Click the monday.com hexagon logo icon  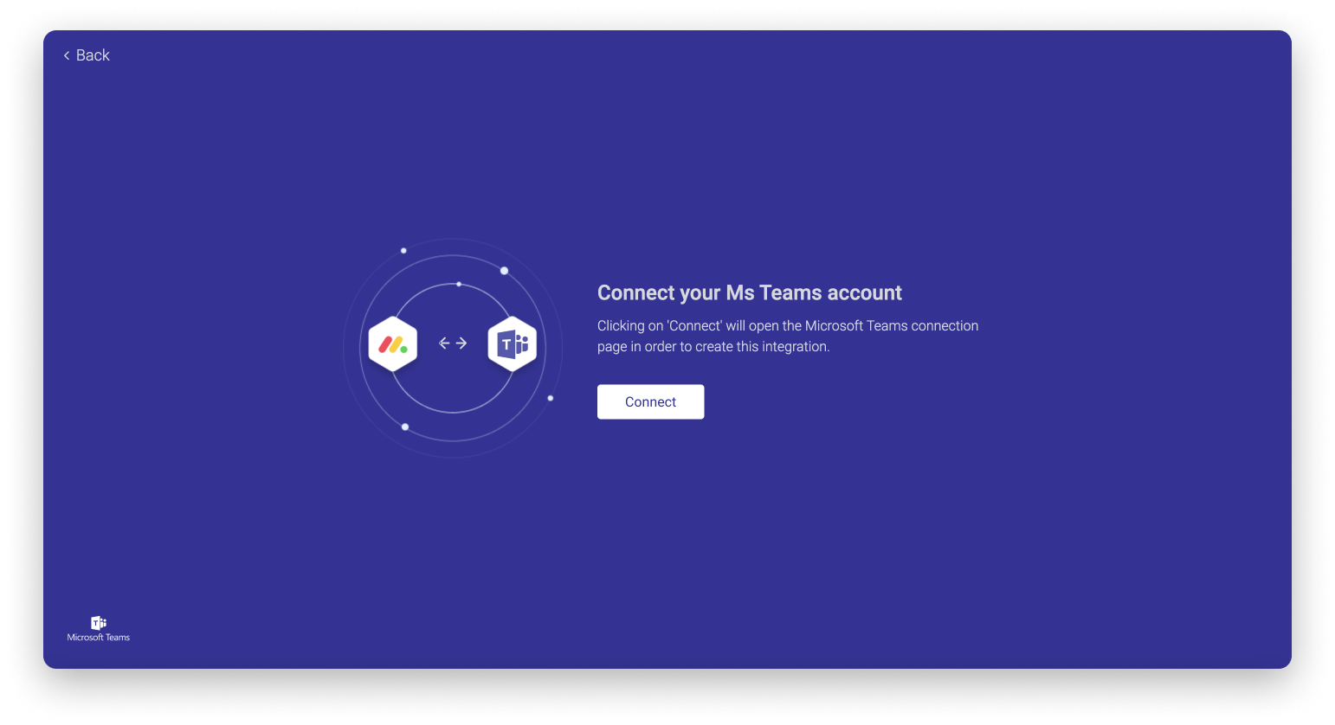click(393, 343)
